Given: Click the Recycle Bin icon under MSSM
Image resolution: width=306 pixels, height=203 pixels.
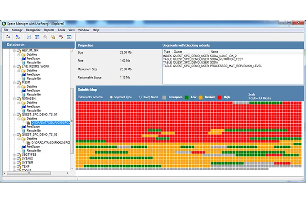Looking at the screenshot, I should pos(24,95).
